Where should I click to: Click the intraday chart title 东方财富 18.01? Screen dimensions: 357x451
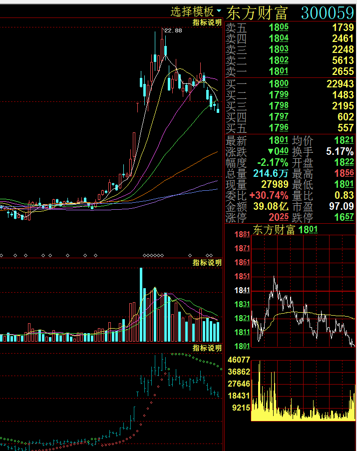(x=285, y=230)
